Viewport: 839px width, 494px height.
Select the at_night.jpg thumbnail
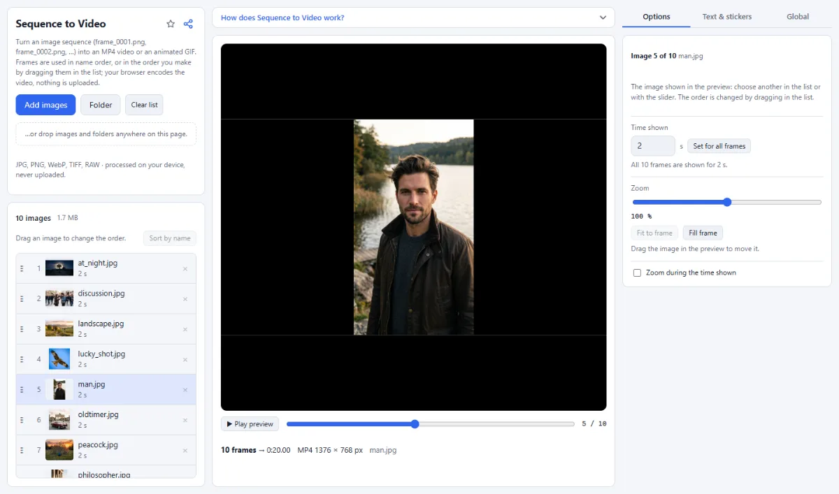click(59, 268)
